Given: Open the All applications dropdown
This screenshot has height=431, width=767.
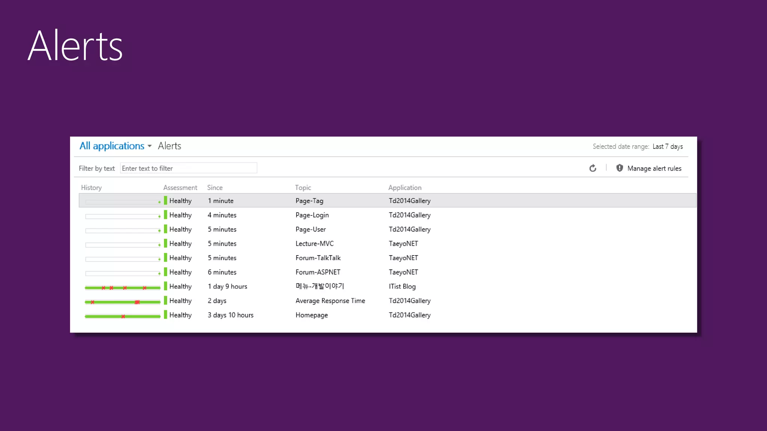Looking at the screenshot, I should [112, 146].
